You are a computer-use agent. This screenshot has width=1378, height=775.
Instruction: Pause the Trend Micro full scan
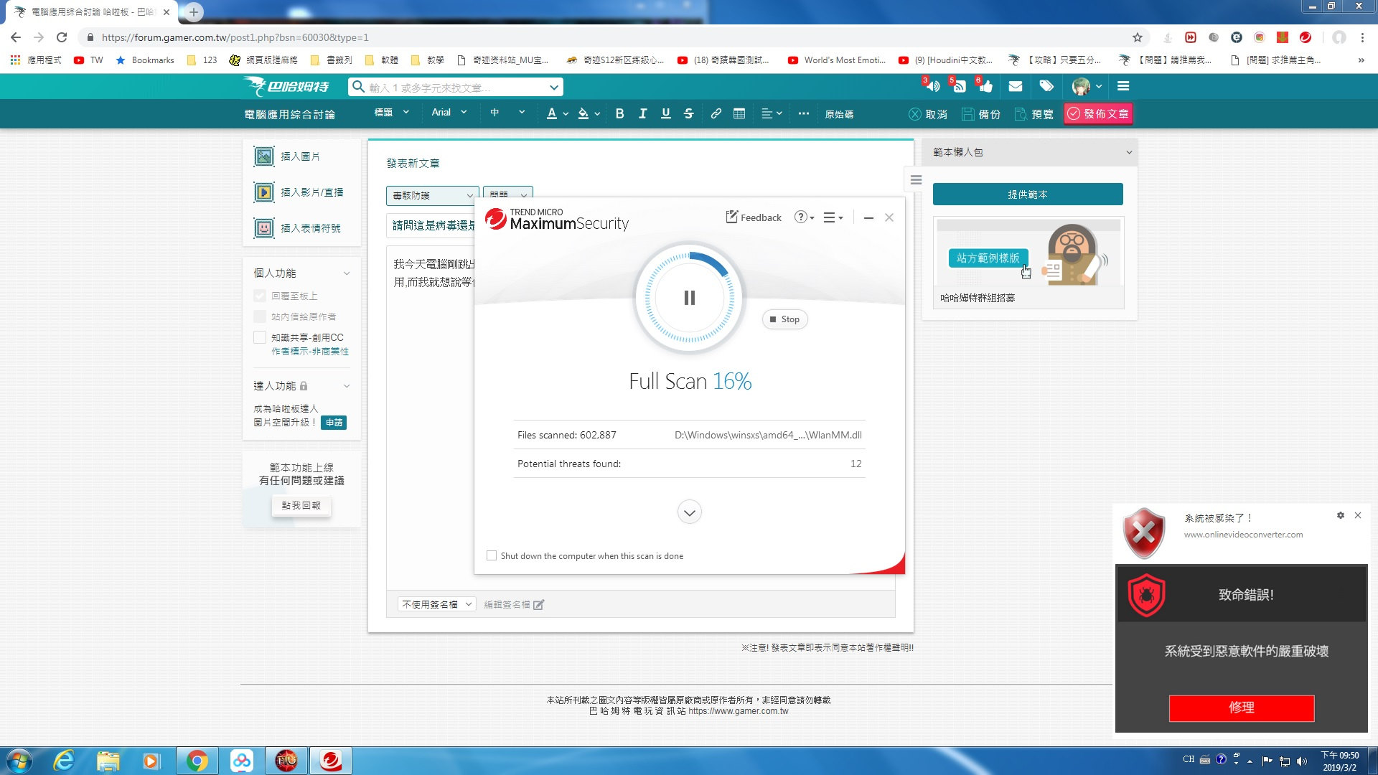click(689, 298)
